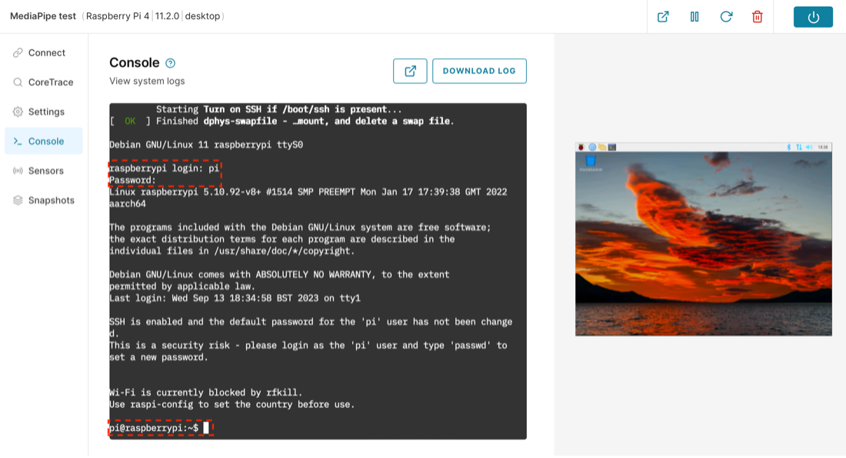Delete the device using the red trash icon
Image resolution: width=846 pixels, height=458 pixels.
(x=758, y=16)
